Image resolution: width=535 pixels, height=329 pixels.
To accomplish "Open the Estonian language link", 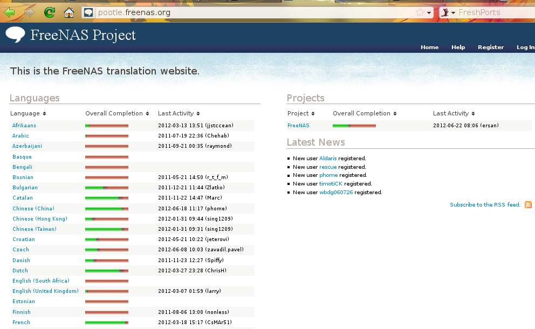I will click(x=24, y=301).
